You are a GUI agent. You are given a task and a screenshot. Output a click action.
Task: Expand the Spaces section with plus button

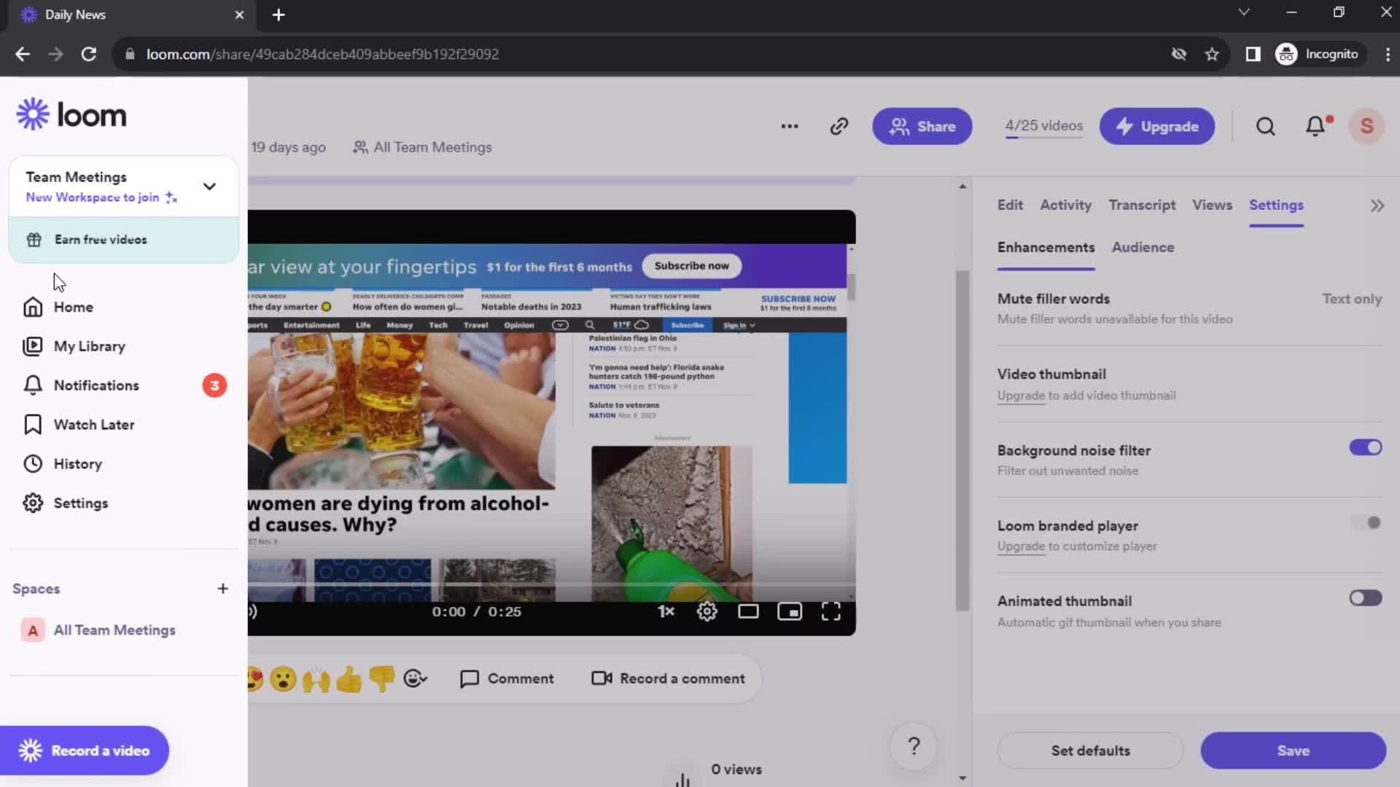[x=223, y=588]
